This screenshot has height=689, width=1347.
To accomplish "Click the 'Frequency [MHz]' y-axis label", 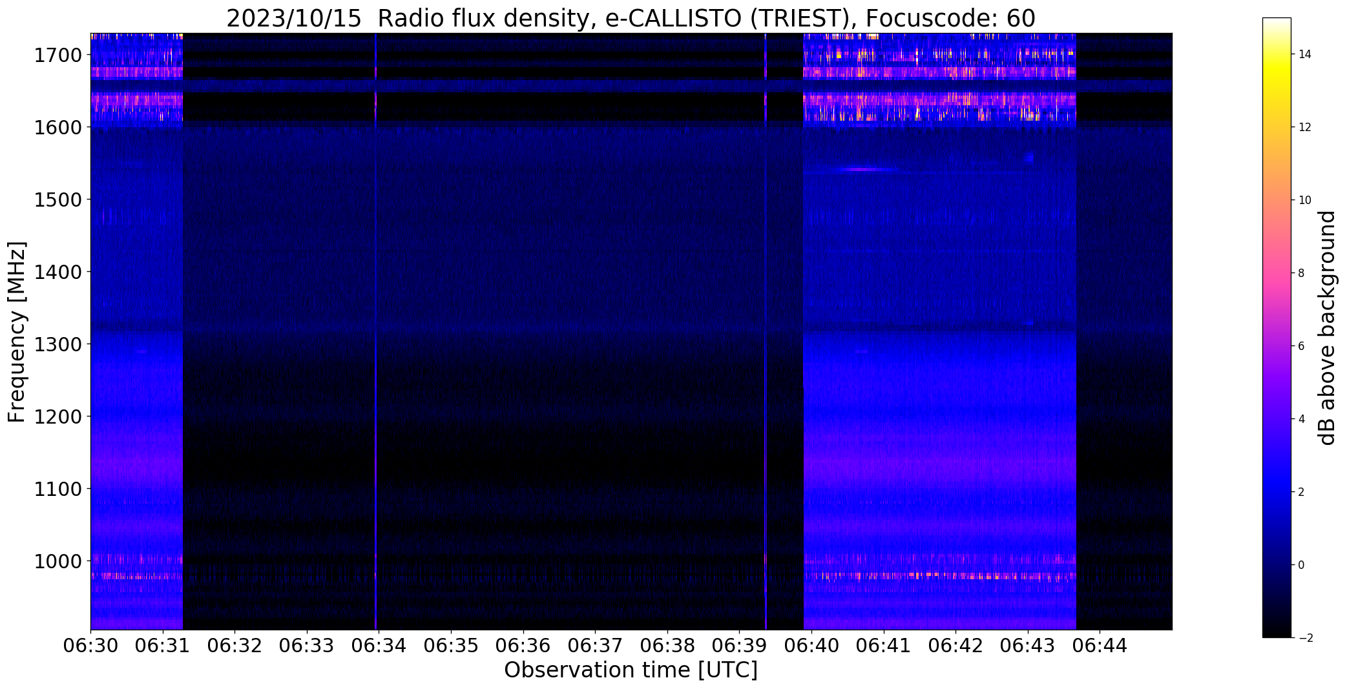I will [17, 332].
